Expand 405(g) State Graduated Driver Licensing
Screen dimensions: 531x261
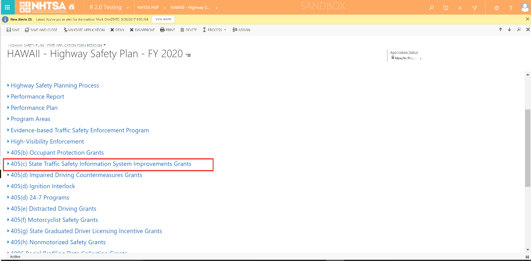pos(85,231)
